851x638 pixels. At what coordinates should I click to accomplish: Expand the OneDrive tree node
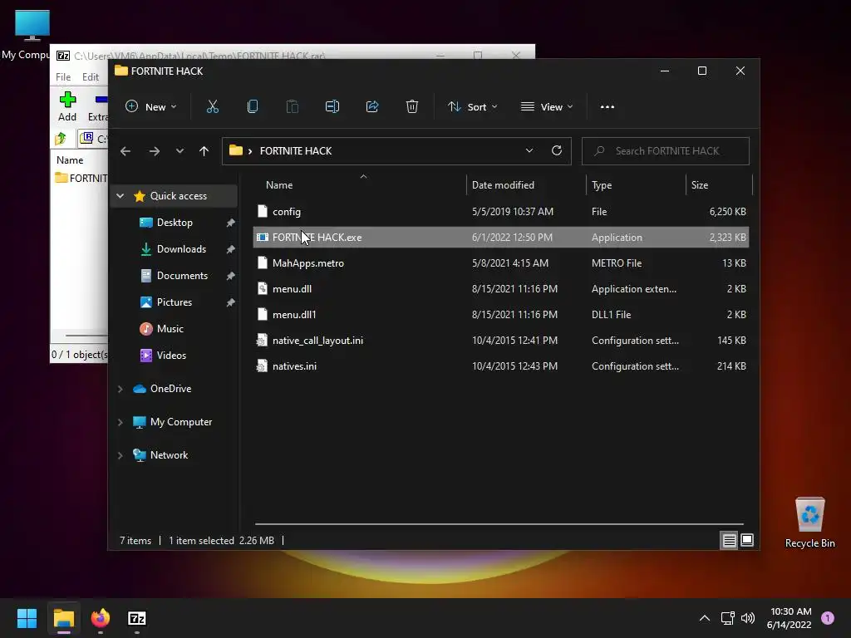point(121,389)
